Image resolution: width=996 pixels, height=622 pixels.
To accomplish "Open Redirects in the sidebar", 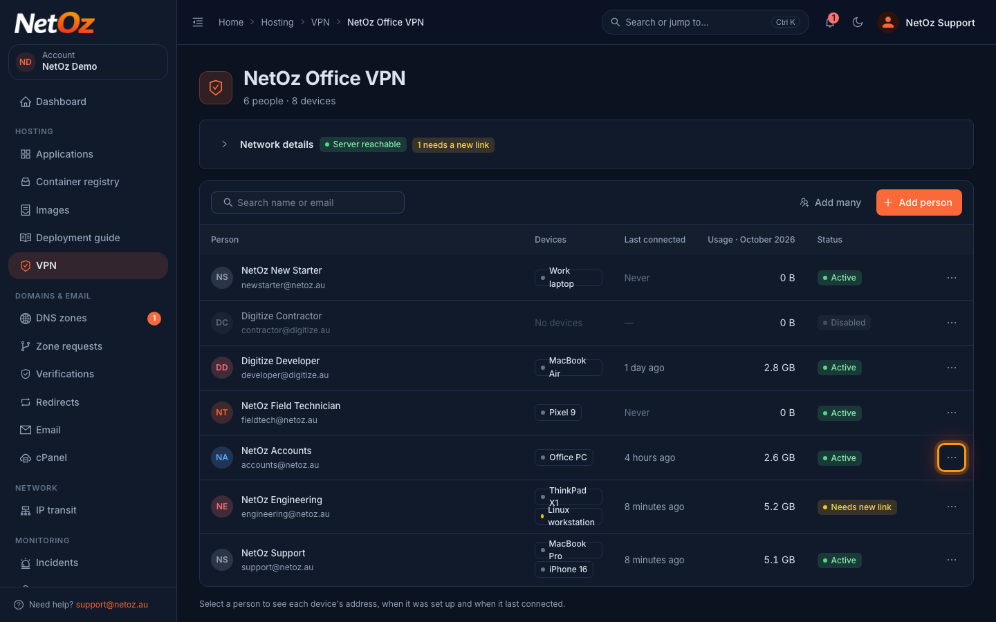I will tap(88, 402).
